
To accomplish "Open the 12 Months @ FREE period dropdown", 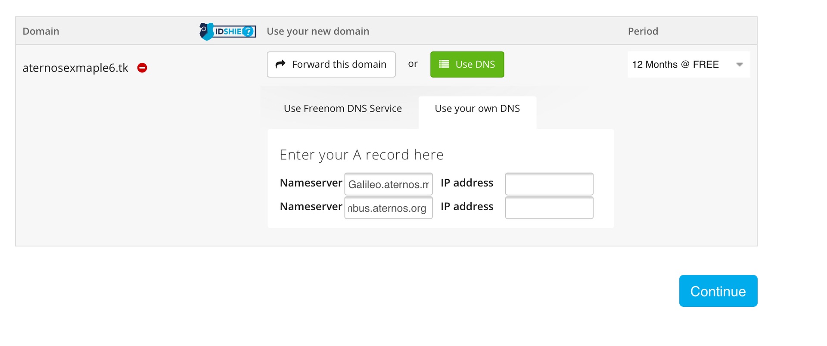I will (x=689, y=65).
